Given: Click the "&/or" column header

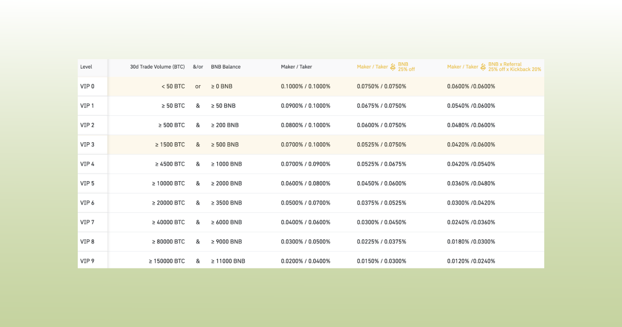Looking at the screenshot, I should point(197,66).
